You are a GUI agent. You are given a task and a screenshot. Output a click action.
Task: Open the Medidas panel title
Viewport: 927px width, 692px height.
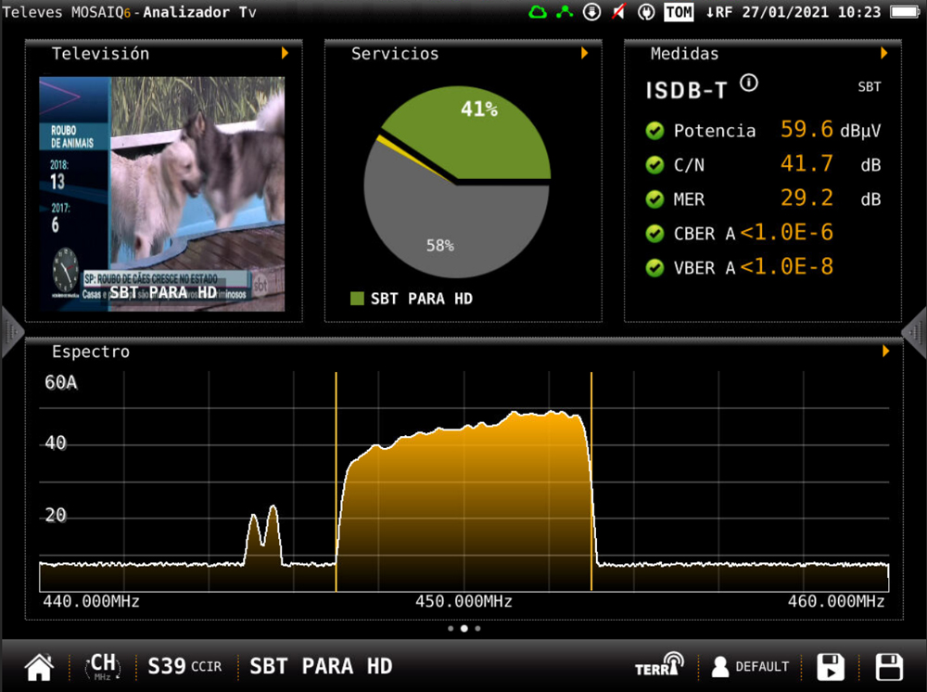[685, 54]
